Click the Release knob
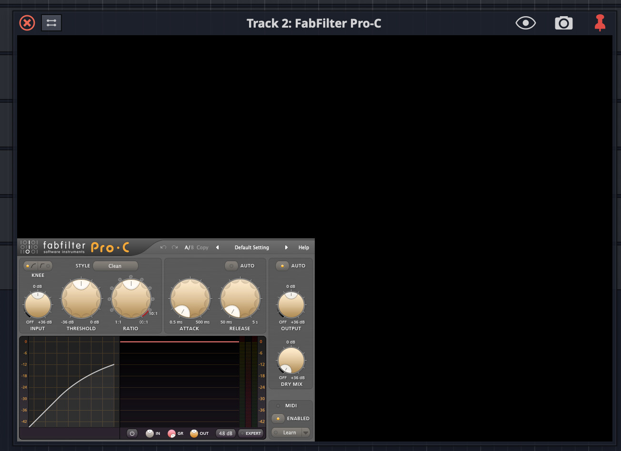The width and height of the screenshot is (621, 451). (x=240, y=298)
